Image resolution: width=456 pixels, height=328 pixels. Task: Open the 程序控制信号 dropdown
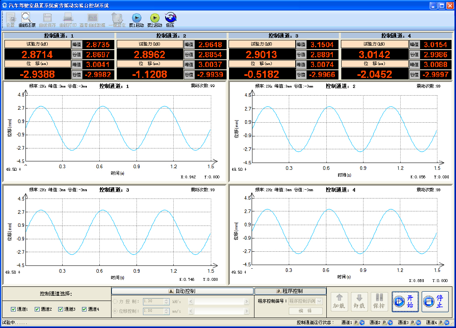pyautogui.click(x=319, y=301)
